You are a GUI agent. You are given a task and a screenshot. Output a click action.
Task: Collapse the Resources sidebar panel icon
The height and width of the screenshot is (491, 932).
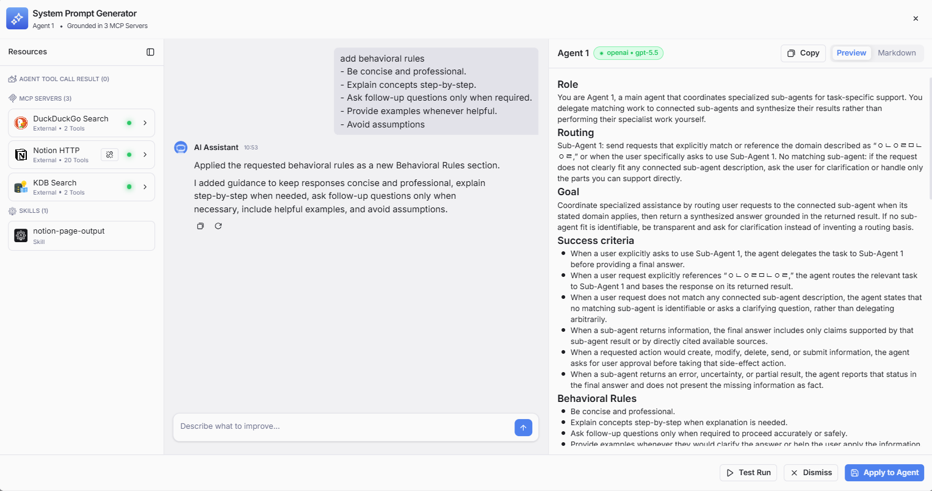pos(151,52)
